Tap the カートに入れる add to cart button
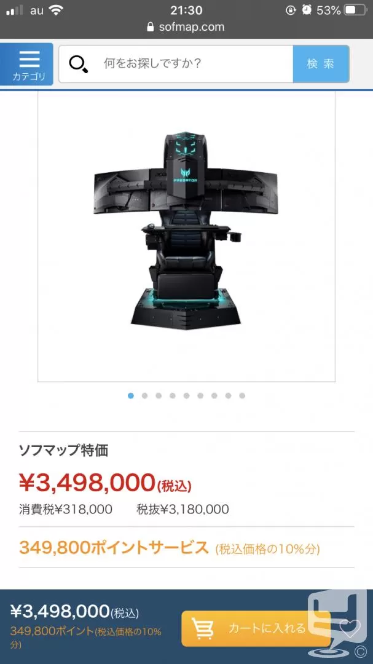Image resolution: width=373 pixels, height=664 pixels. click(x=256, y=628)
